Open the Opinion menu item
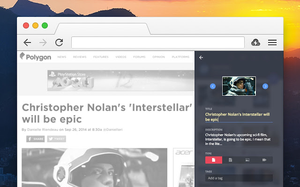This screenshot has width=300, height=187. (x=158, y=57)
